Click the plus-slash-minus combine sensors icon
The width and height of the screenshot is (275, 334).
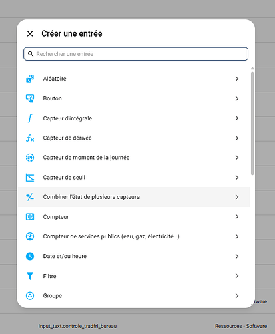pos(30,197)
